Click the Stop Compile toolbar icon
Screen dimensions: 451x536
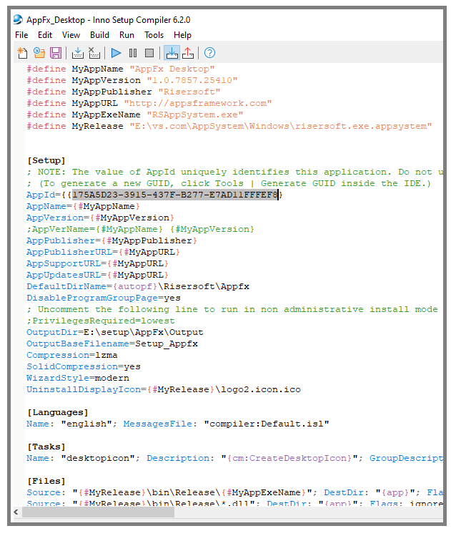click(x=94, y=53)
